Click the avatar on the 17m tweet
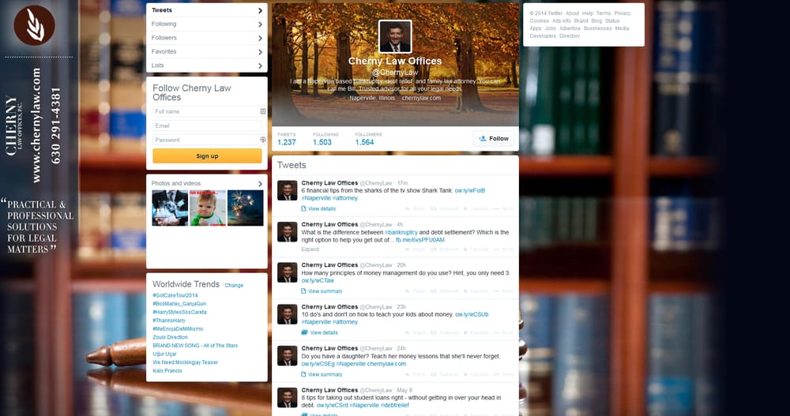 (x=288, y=190)
